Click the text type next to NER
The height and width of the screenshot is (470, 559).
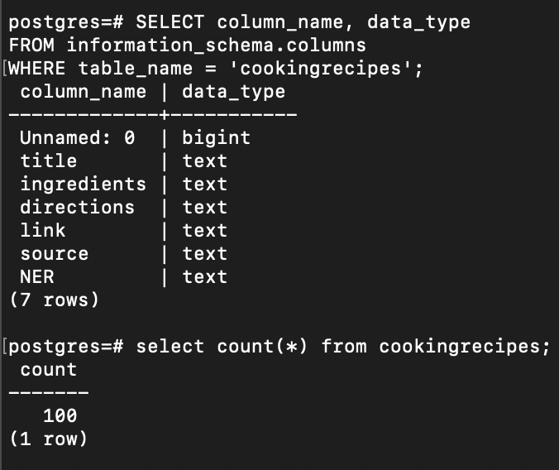pos(204,277)
